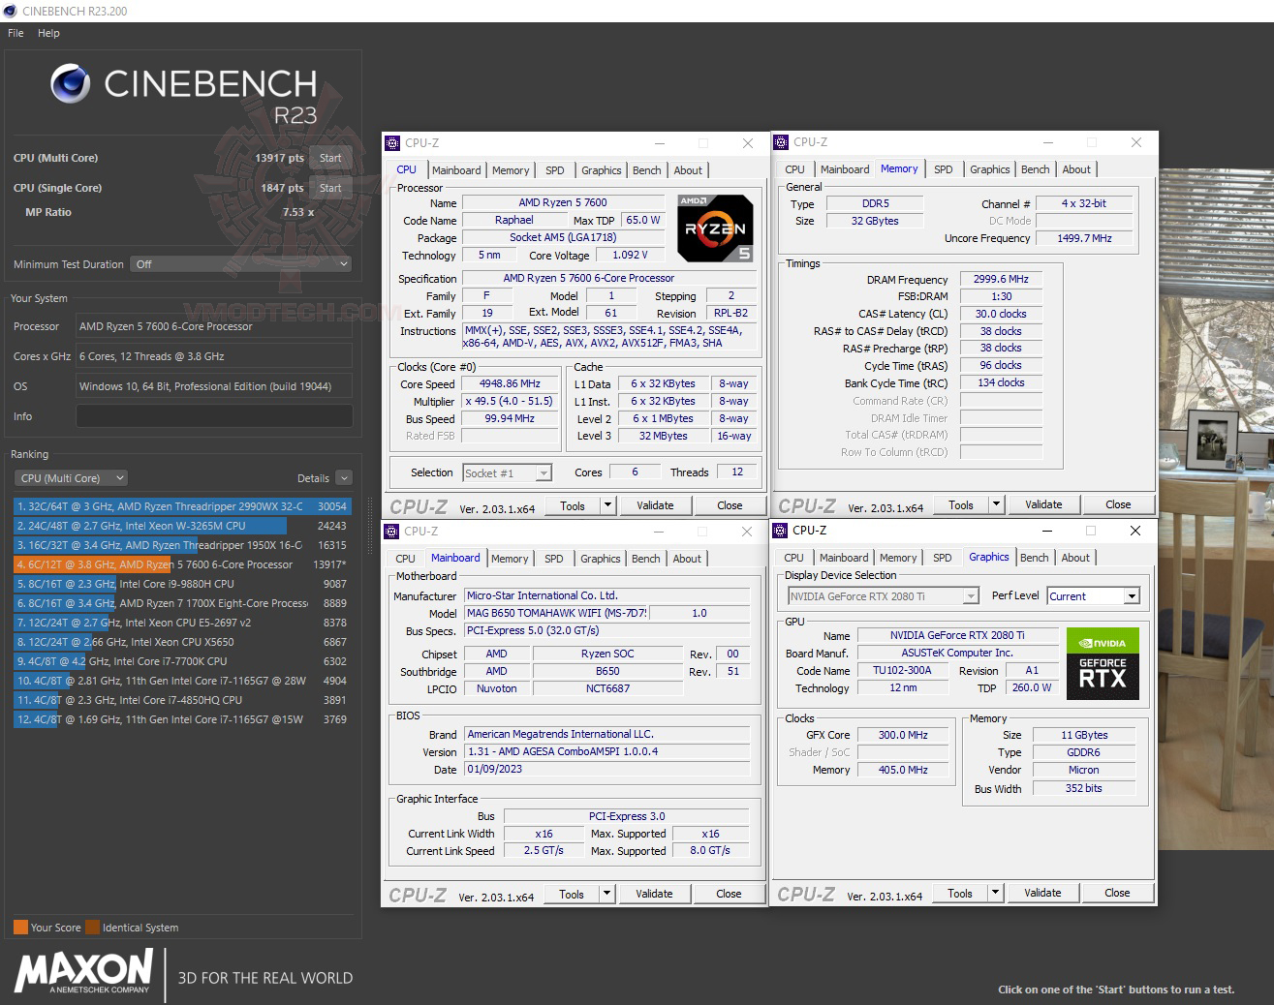Image resolution: width=1274 pixels, height=1005 pixels.
Task: Select the Xeon E5-2697 v2 ranking row
Action: (181, 623)
